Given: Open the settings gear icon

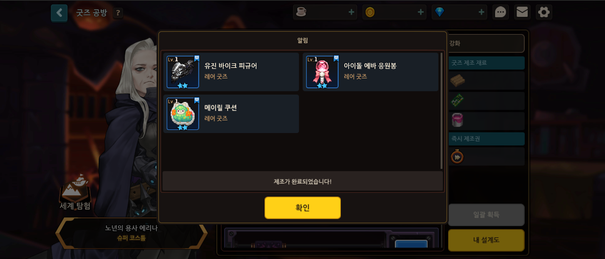Looking at the screenshot, I should tap(544, 12).
